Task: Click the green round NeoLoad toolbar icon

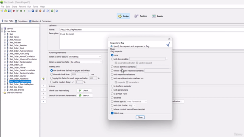Action: click(x=52, y=11)
